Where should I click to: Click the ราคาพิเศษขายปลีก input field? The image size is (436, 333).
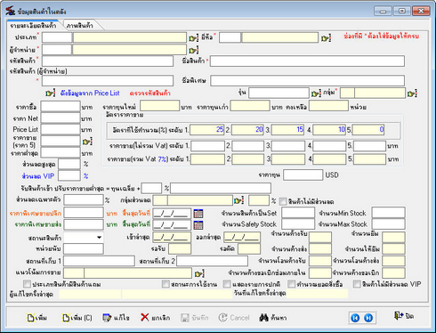(84, 213)
